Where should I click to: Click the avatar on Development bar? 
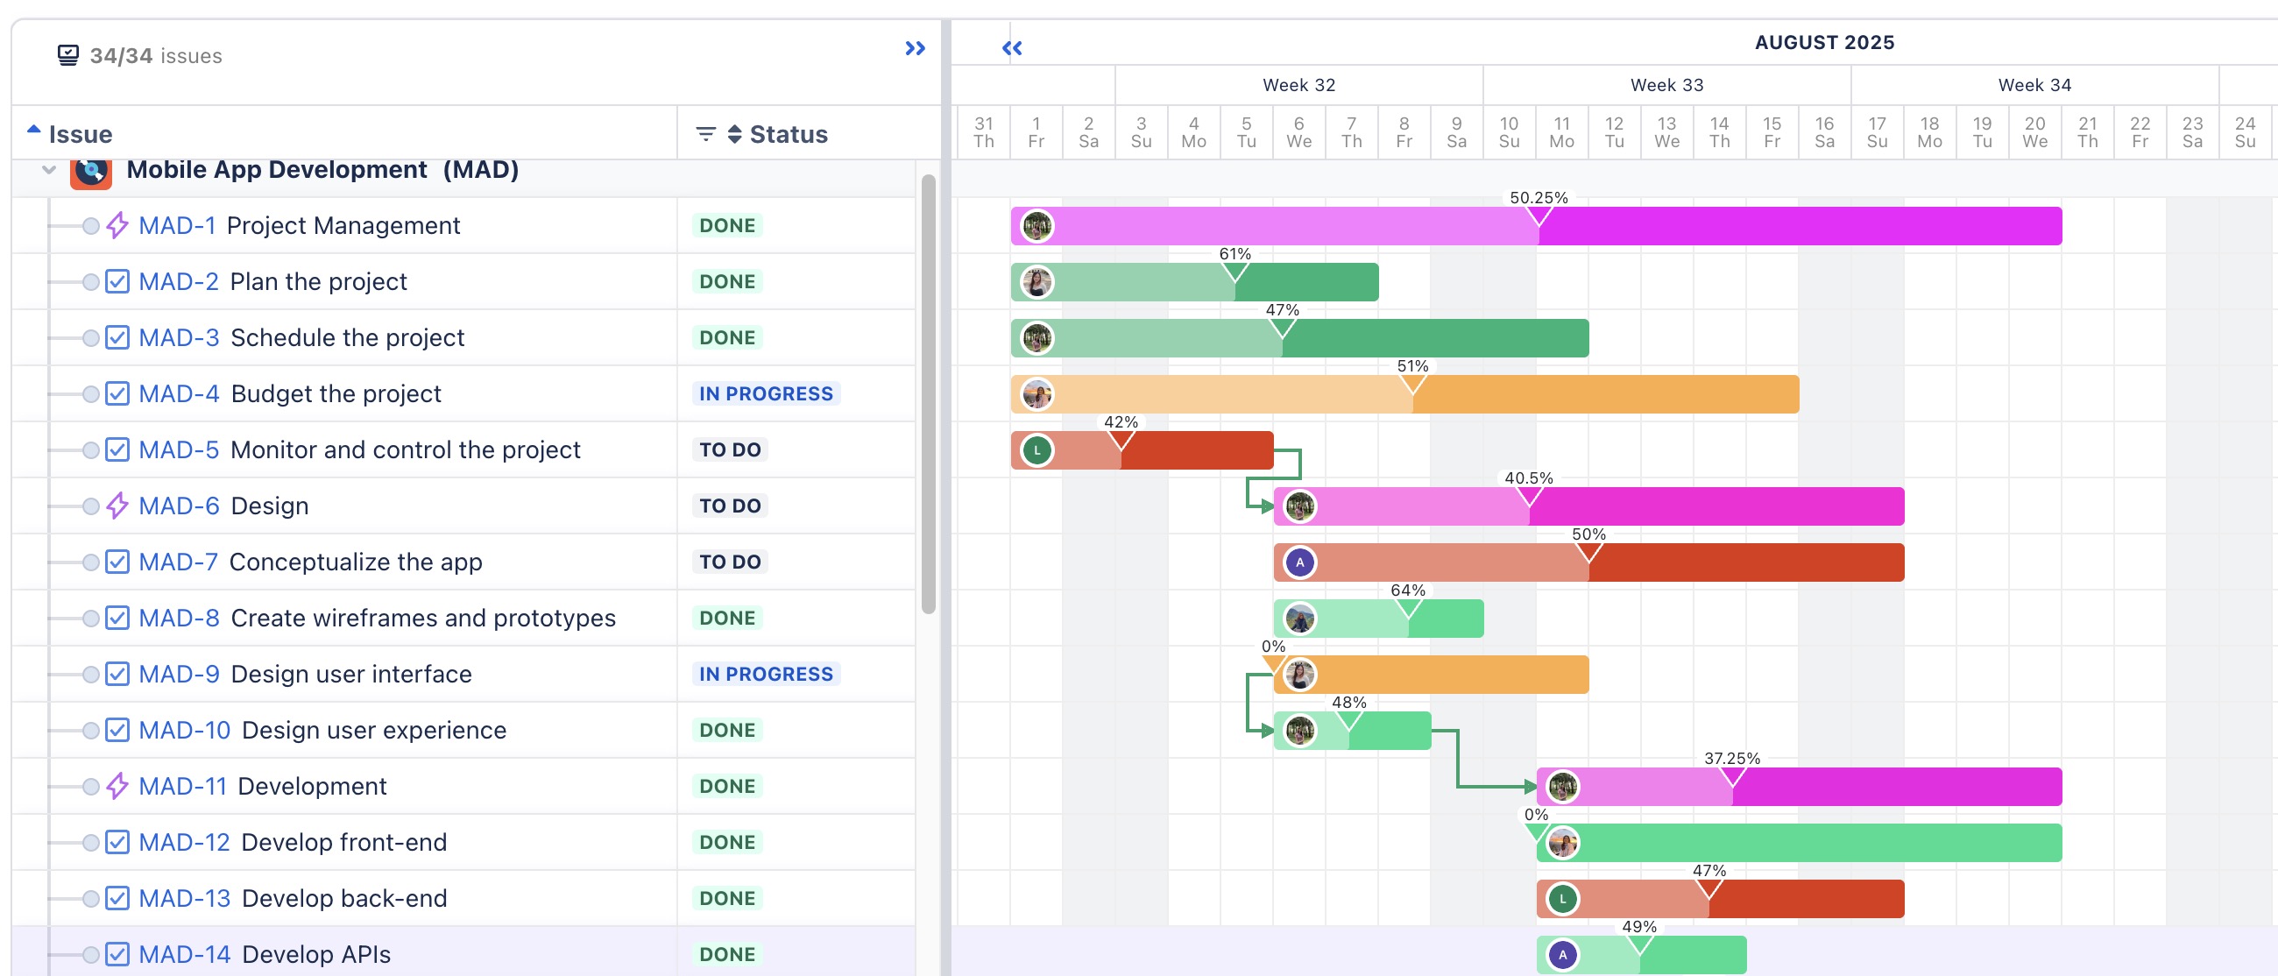coord(1562,787)
